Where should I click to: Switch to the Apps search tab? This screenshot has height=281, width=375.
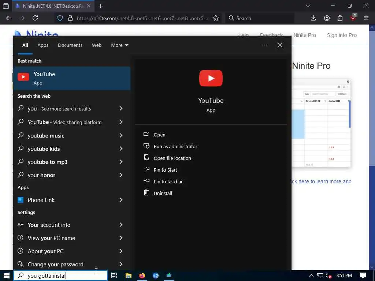click(43, 45)
